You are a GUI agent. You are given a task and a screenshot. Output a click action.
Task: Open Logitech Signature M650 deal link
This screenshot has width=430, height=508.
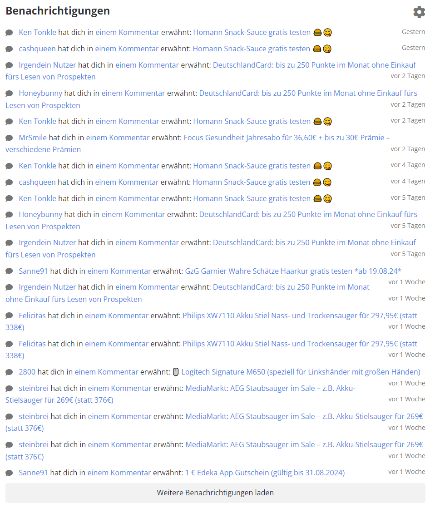click(301, 372)
